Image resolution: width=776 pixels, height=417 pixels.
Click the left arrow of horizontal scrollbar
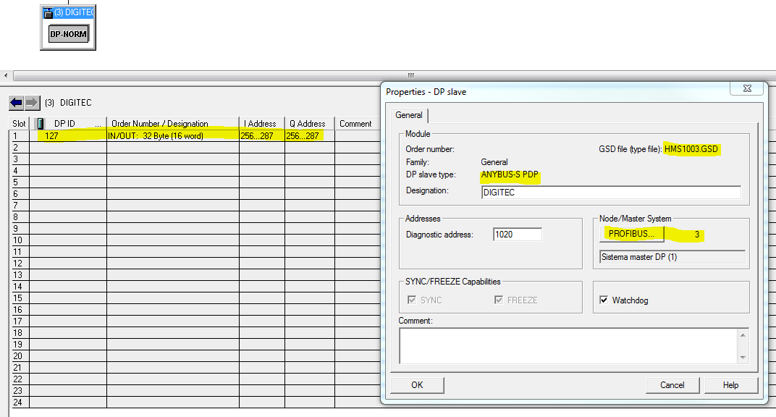click(7, 75)
